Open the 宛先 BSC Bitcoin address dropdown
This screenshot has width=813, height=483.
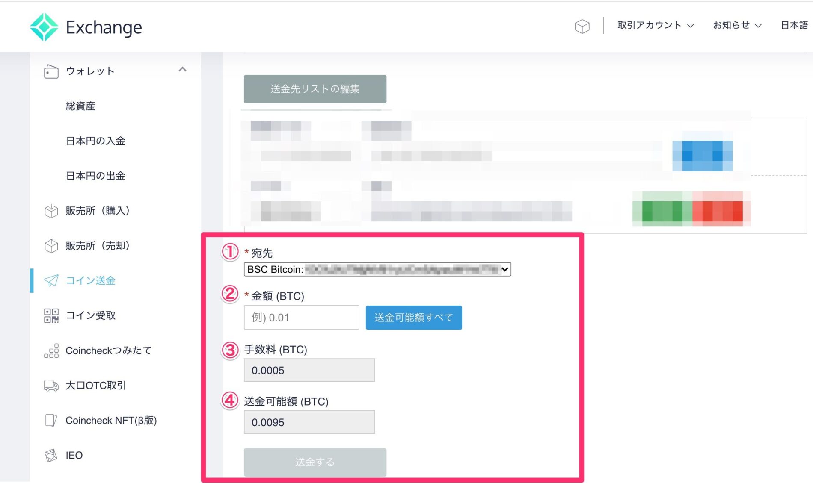point(377,269)
